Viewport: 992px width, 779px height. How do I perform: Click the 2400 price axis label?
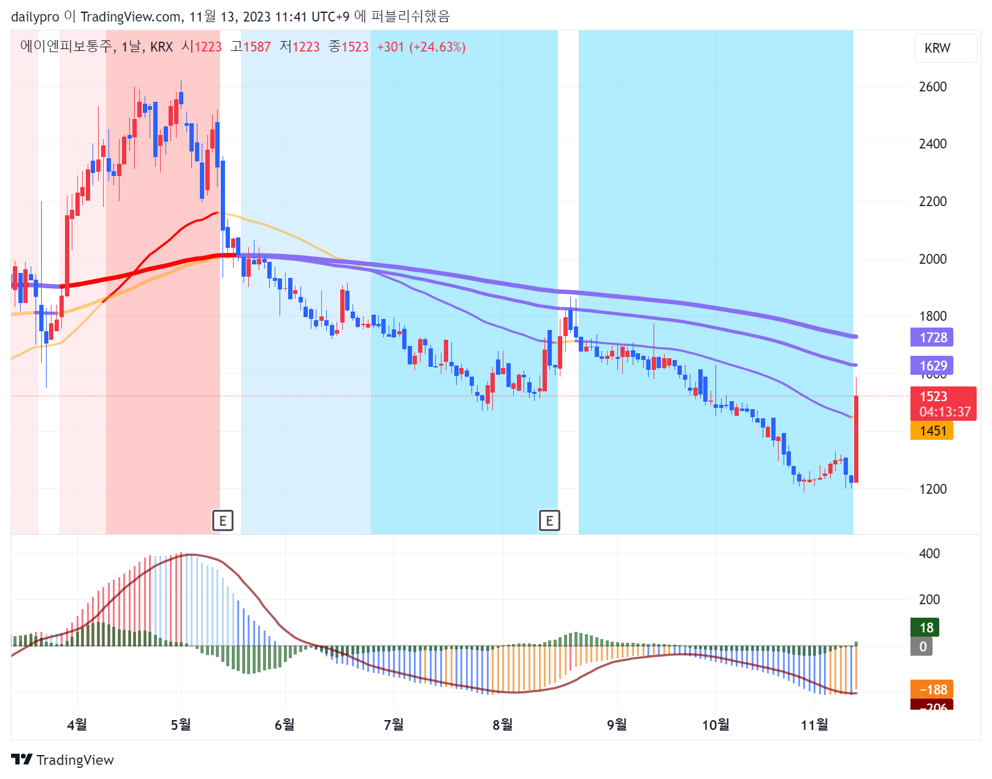tap(933, 144)
